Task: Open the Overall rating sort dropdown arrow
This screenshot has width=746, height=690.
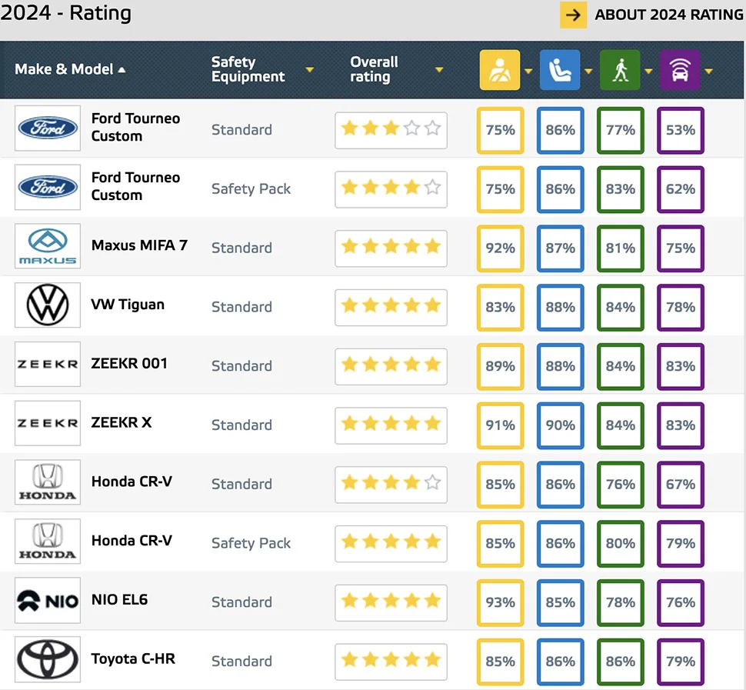Action: coord(439,70)
